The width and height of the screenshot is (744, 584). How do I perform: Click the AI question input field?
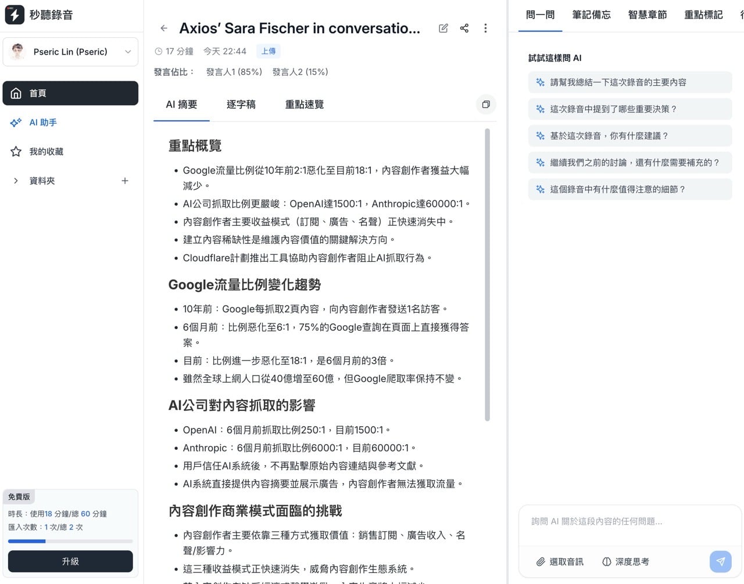coord(629,521)
